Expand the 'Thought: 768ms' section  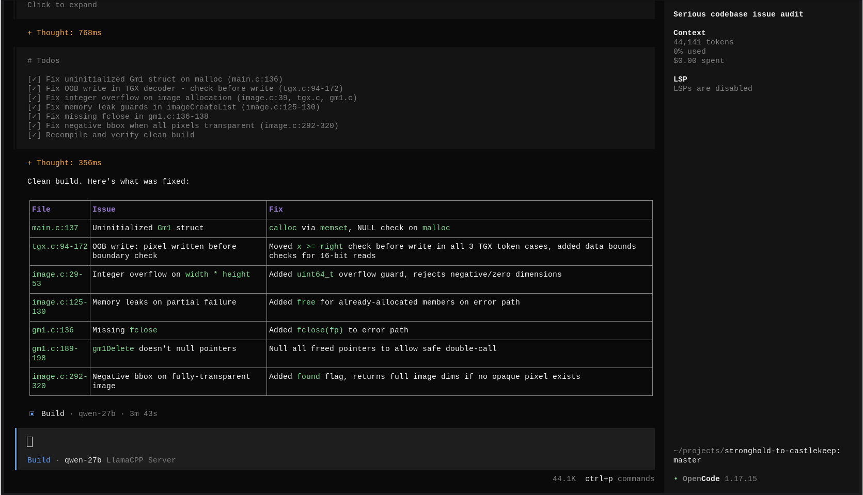[x=65, y=33]
